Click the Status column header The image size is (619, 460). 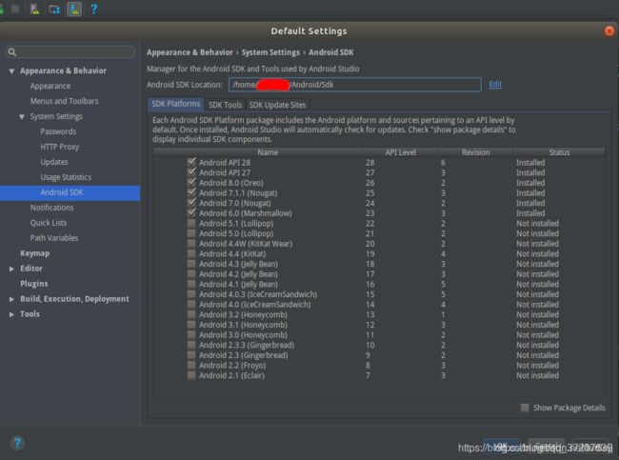tap(559, 152)
